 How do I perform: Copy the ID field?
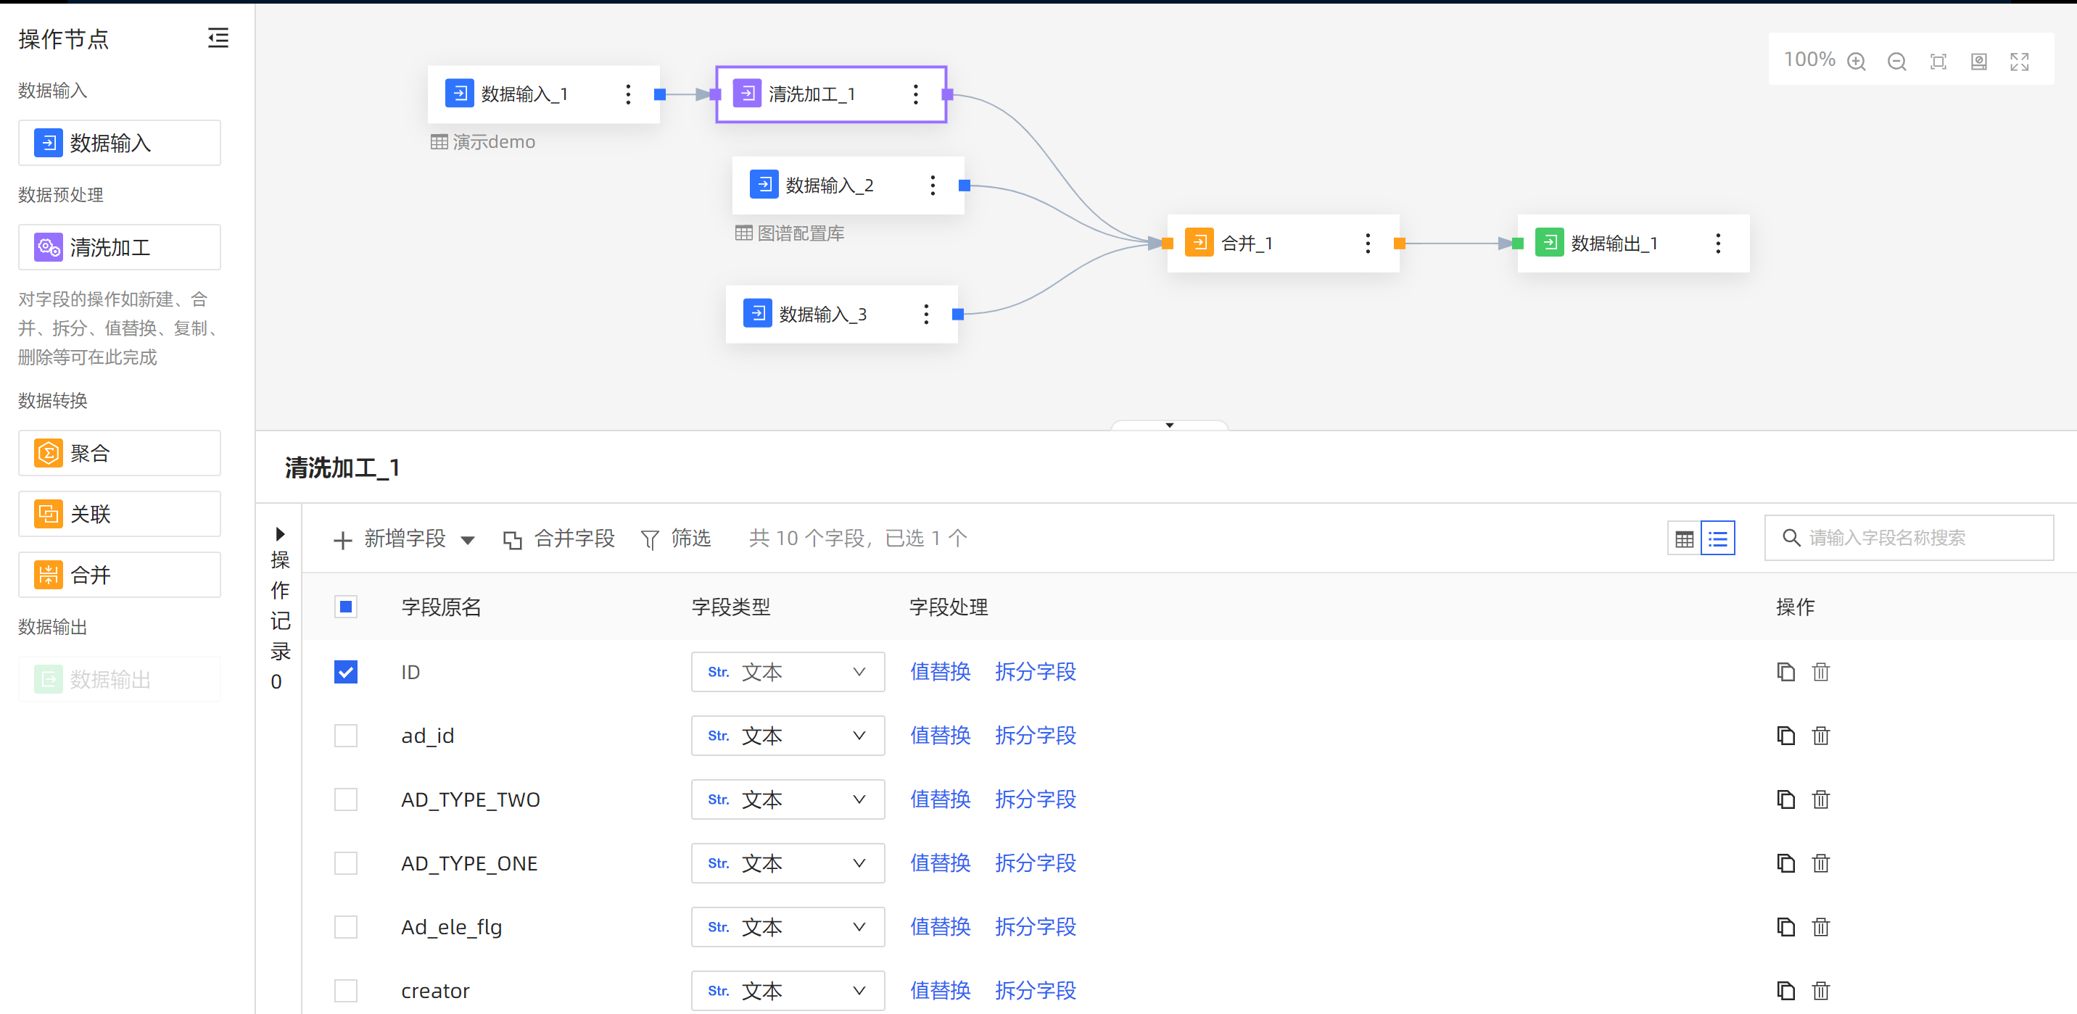point(1786,671)
